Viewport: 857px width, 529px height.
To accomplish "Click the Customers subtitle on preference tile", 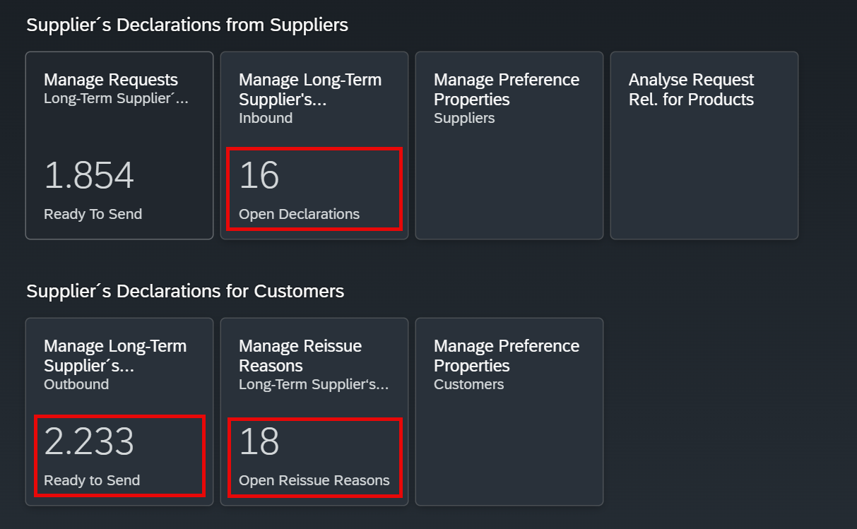I will point(469,384).
